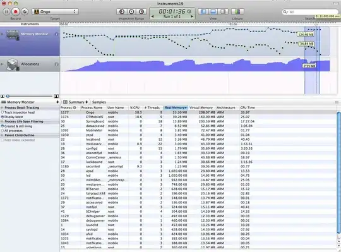This screenshot has width=341, height=252.
Task: Collapse the Process Life Span Filtering section
Action: point(2,121)
